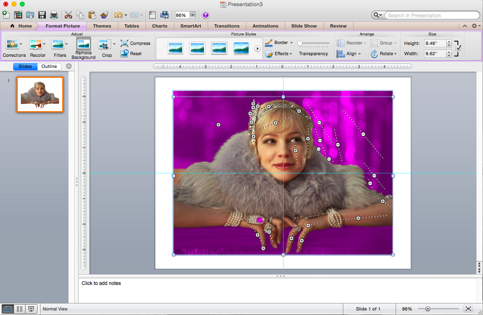
Task: Click the Compress picture icon
Action: (124, 43)
